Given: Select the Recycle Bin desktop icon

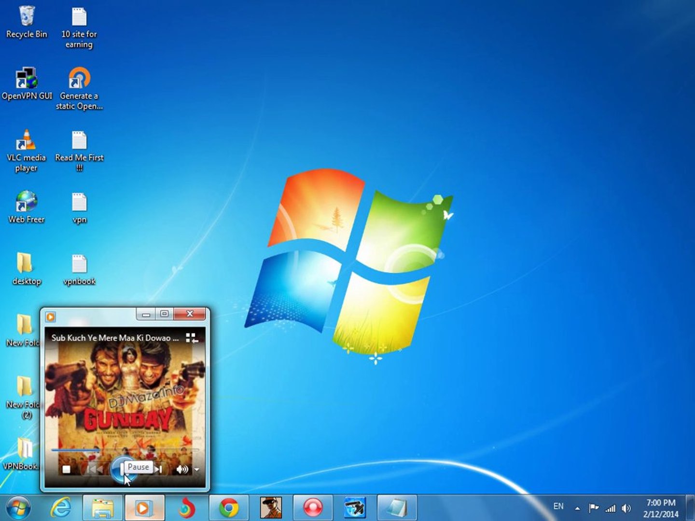Looking at the screenshot, I should tap(27, 22).
